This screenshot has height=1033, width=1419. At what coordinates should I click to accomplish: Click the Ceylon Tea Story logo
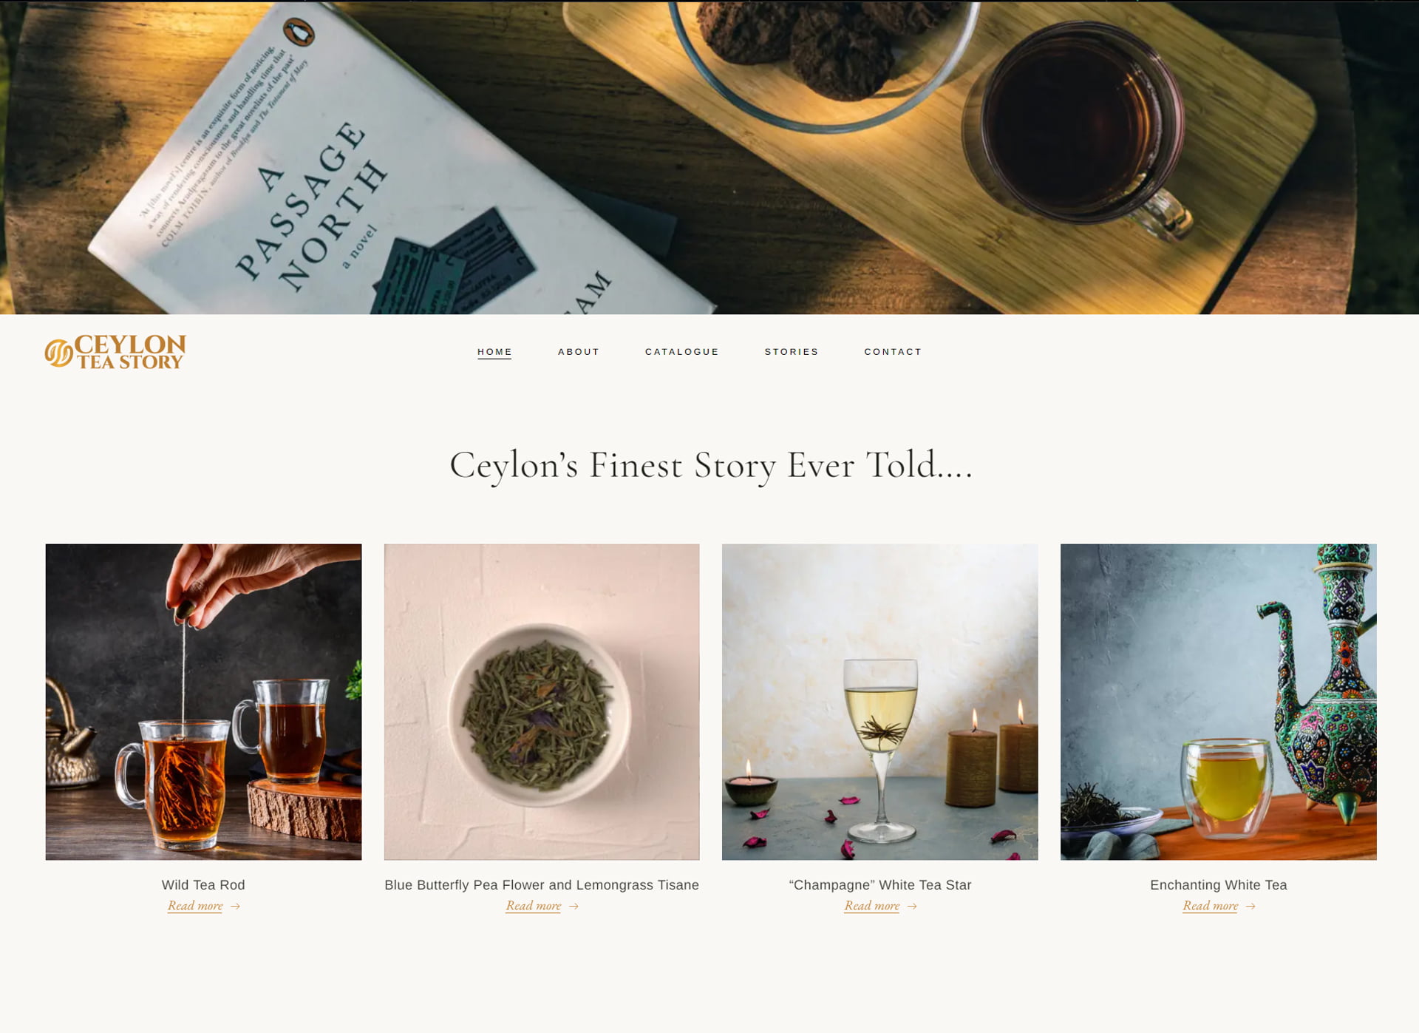click(x=115, y=351)
